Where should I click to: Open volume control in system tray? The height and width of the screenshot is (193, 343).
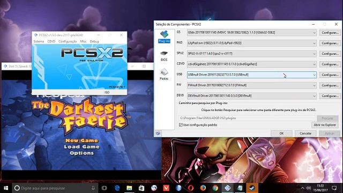tap(309, 188)
